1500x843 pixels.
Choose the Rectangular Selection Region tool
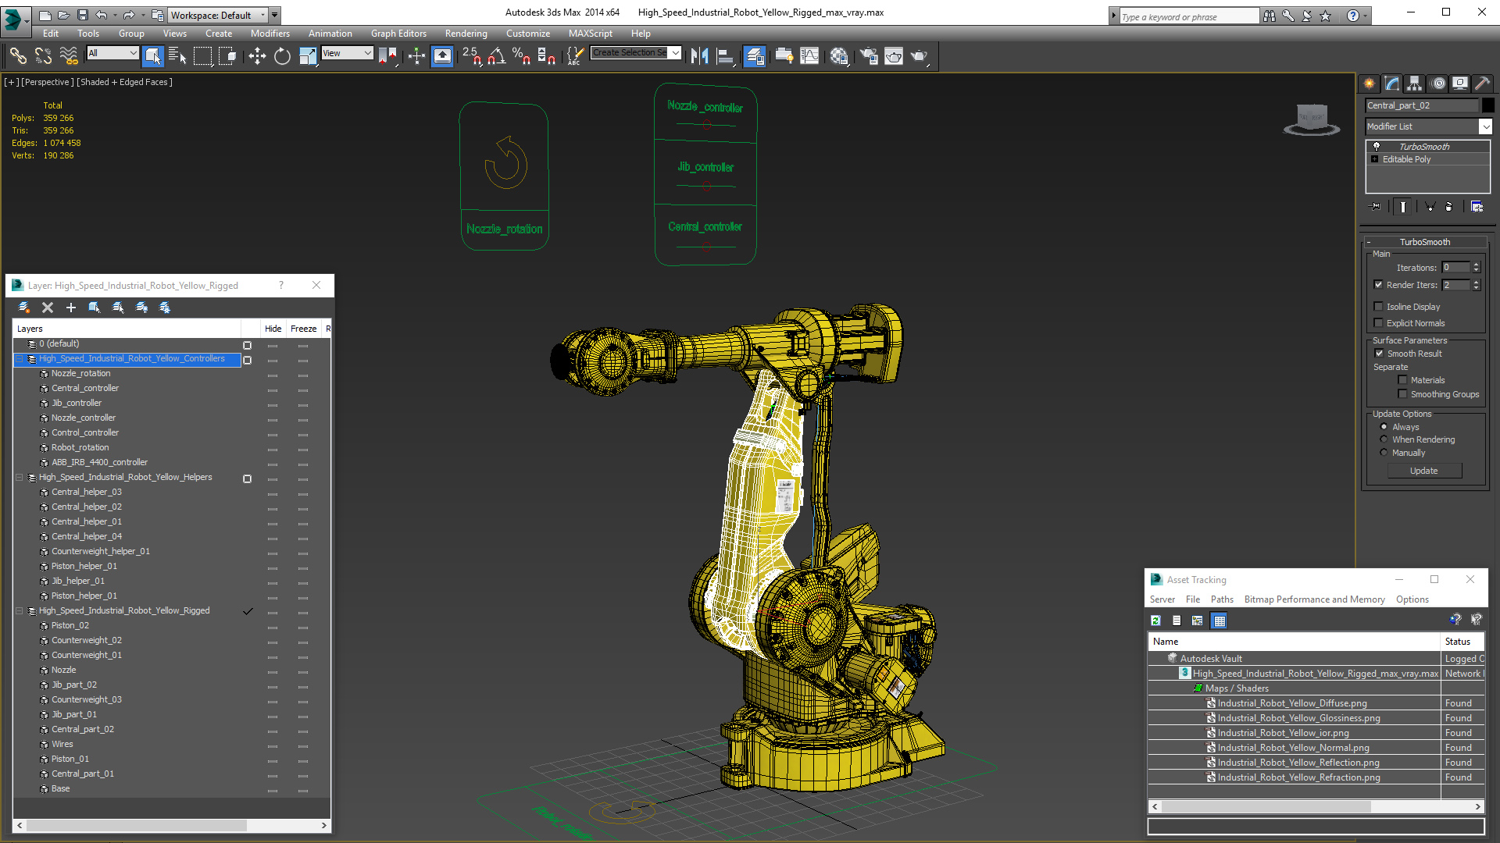click(x=202, y=55)
